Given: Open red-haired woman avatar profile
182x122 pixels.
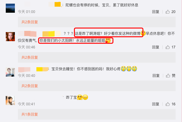Looking at the screenshot, I should tap(10, 37).
